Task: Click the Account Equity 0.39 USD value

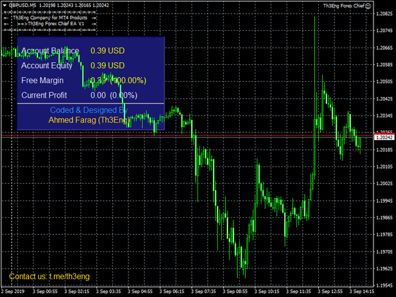Action: 108,66
